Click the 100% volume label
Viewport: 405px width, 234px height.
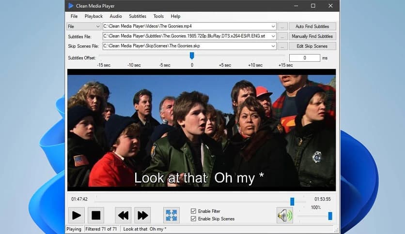316,207
